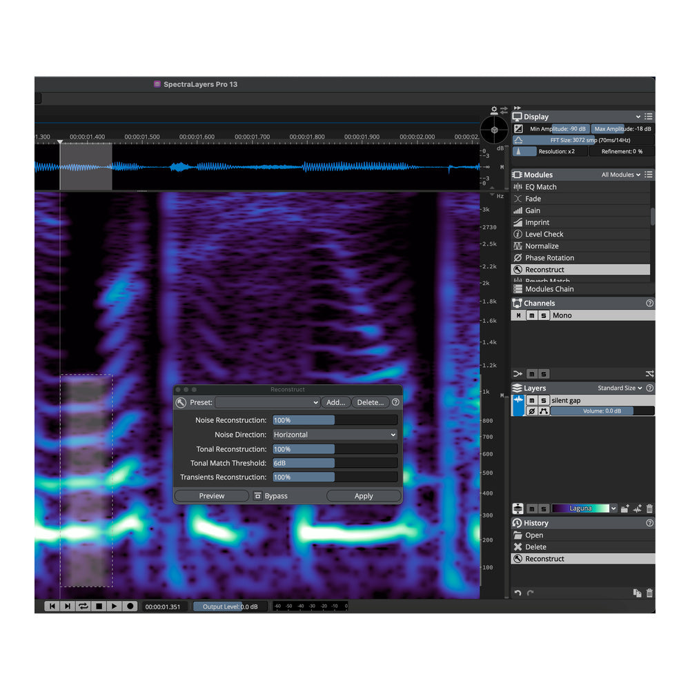
Task: Select the Phase Rotation module
Action: click(580, 258)
